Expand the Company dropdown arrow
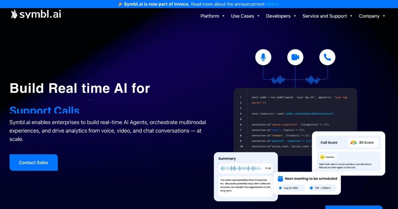 coord(384,16)
